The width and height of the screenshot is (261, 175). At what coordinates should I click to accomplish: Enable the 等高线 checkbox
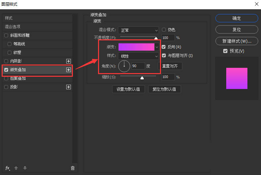click(x=10, y=44)
